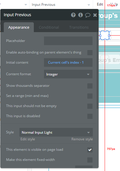120x171 pixels.
Task: Toggle 'This input is disabled' checkbox
Action: [x=90, y=116]
